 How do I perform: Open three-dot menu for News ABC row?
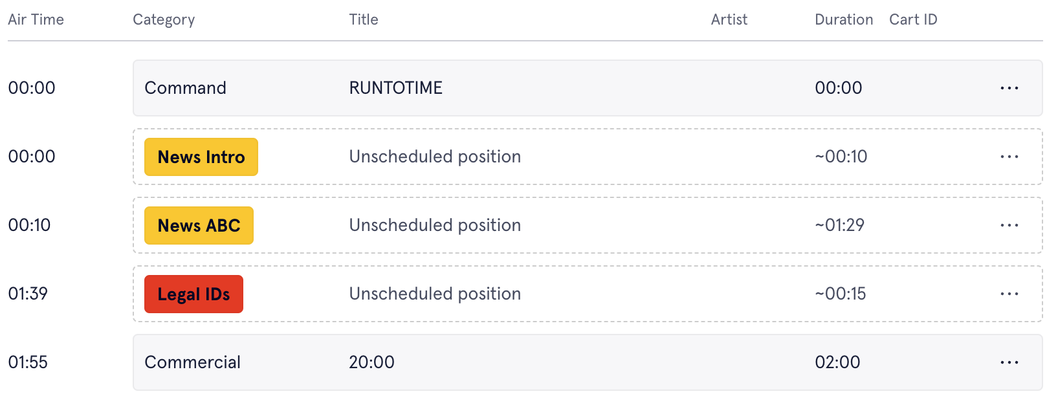[x=1009, y=225]
